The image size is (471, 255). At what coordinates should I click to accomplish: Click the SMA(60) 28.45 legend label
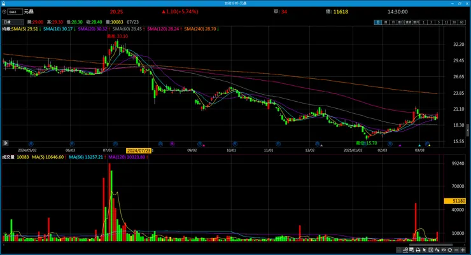tap(127, 29)
